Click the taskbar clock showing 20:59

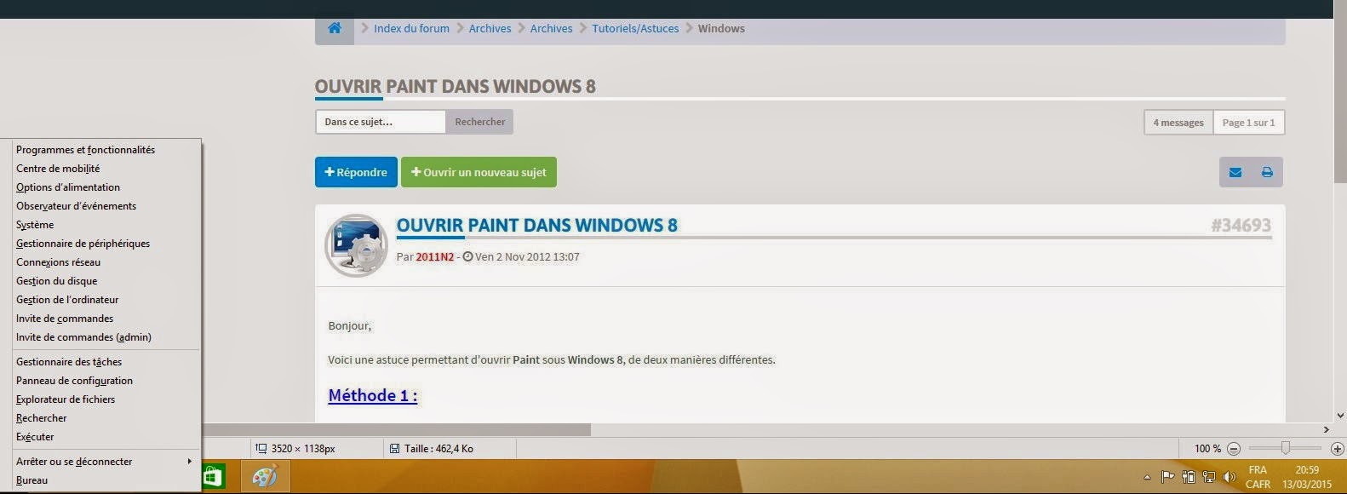coord(1307,477)
